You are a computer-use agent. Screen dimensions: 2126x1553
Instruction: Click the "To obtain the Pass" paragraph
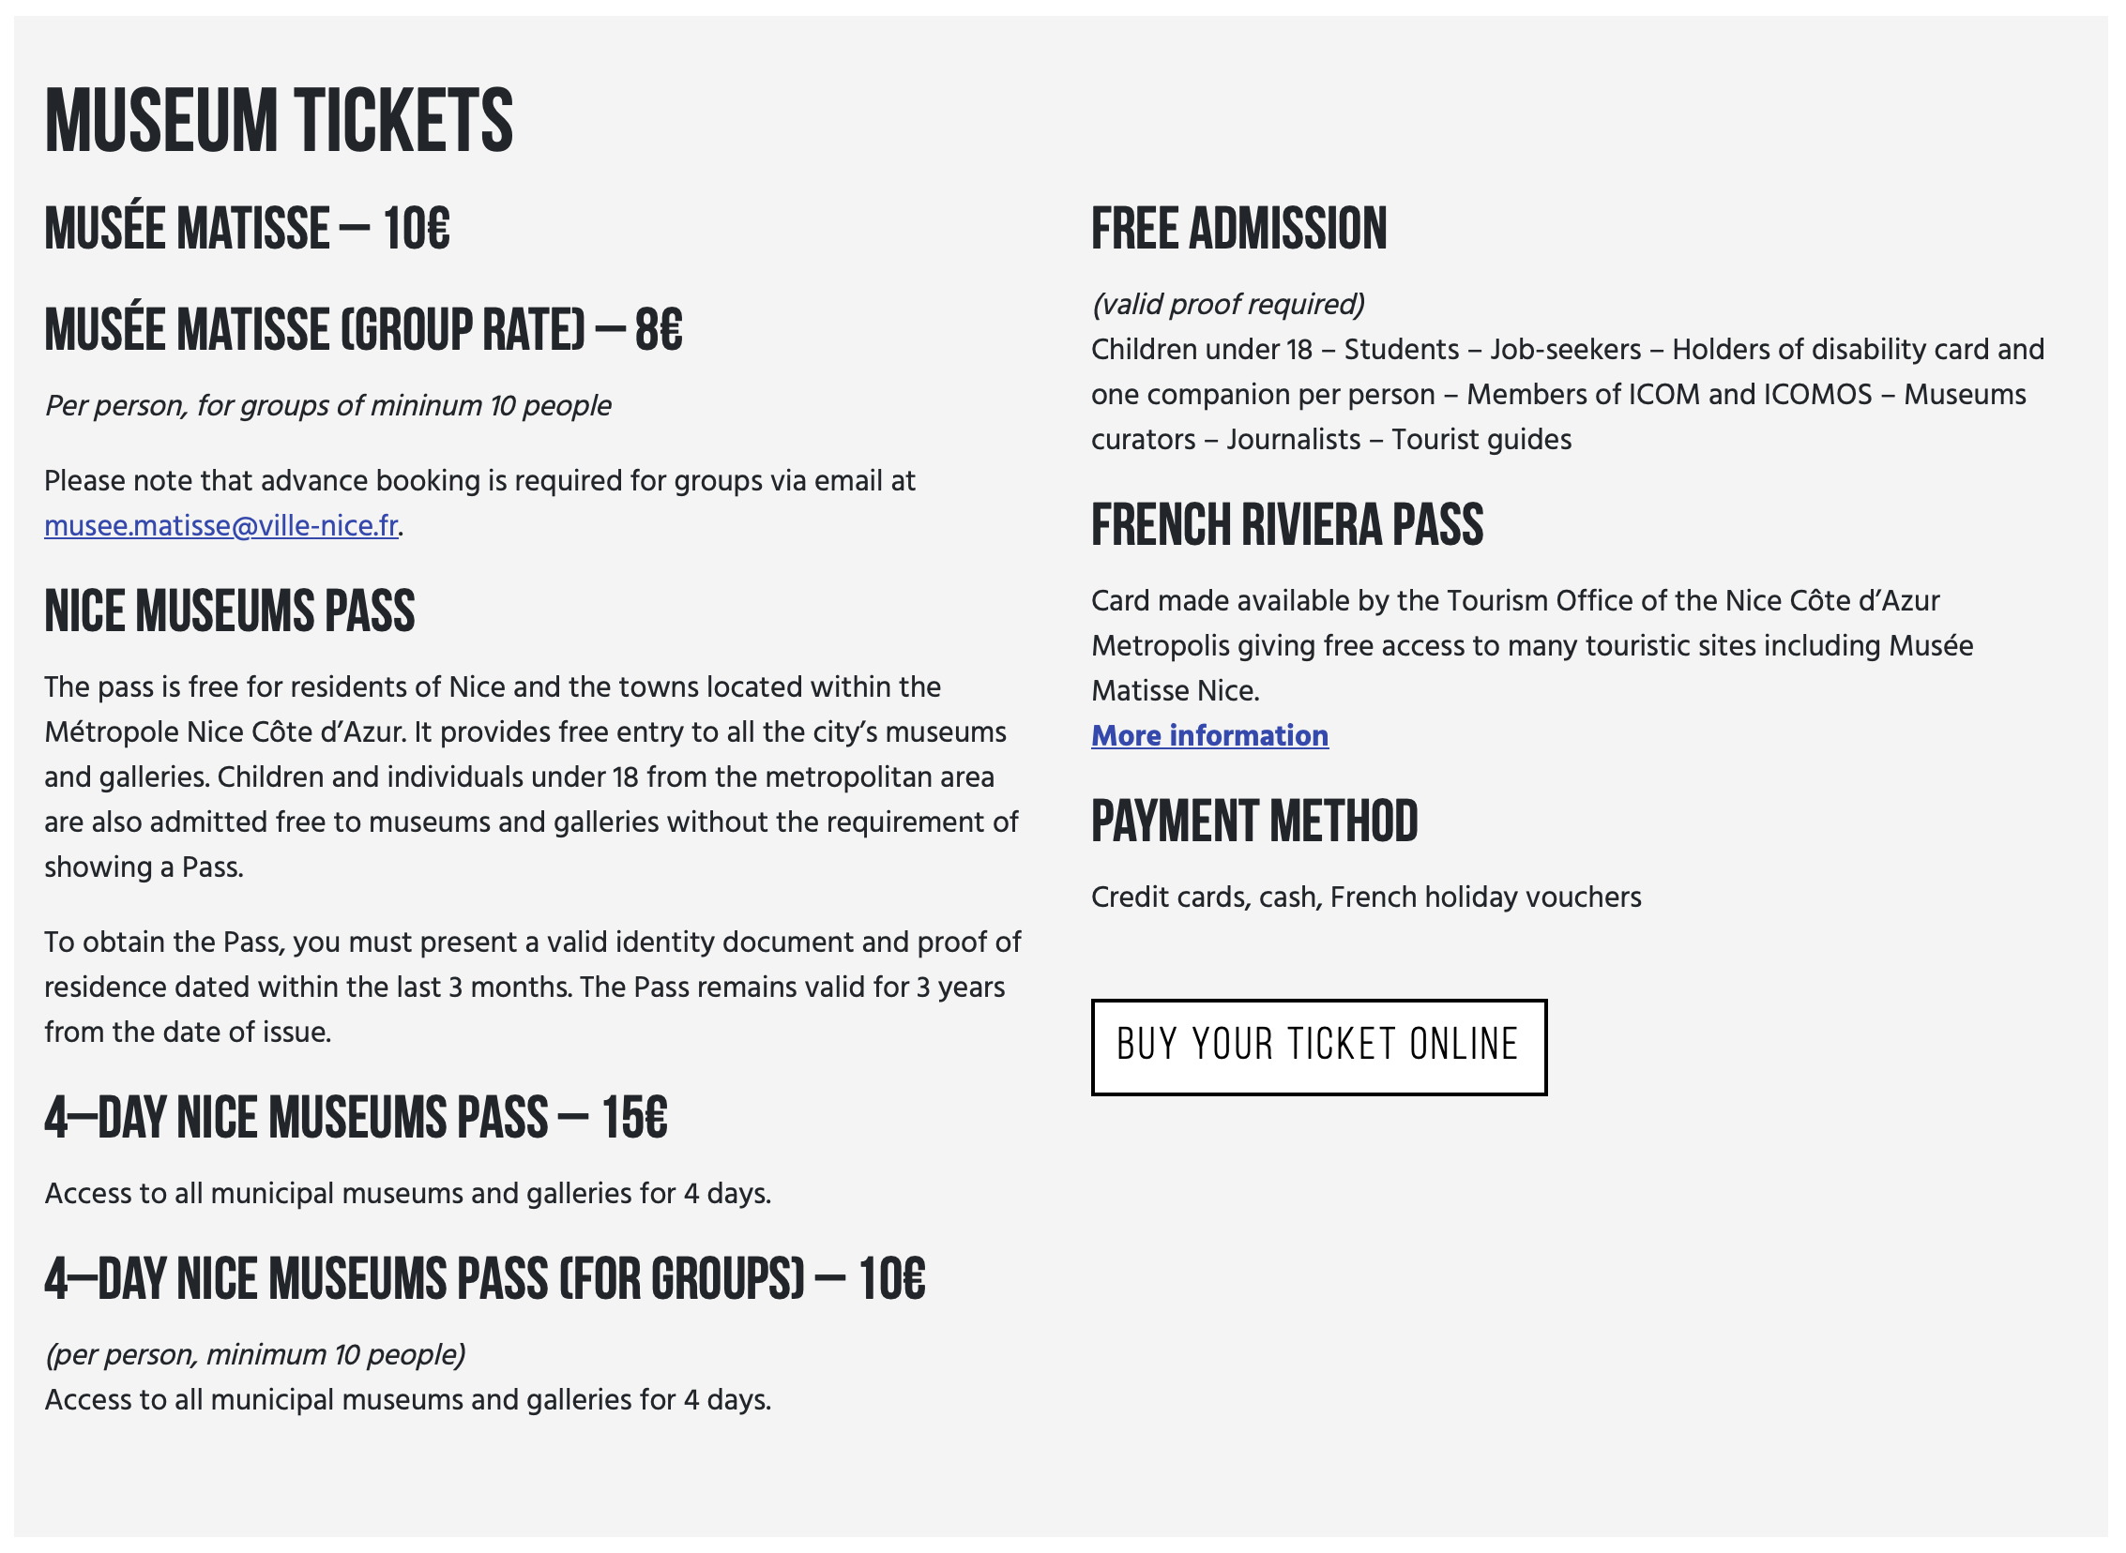click(x=531, y=987)
